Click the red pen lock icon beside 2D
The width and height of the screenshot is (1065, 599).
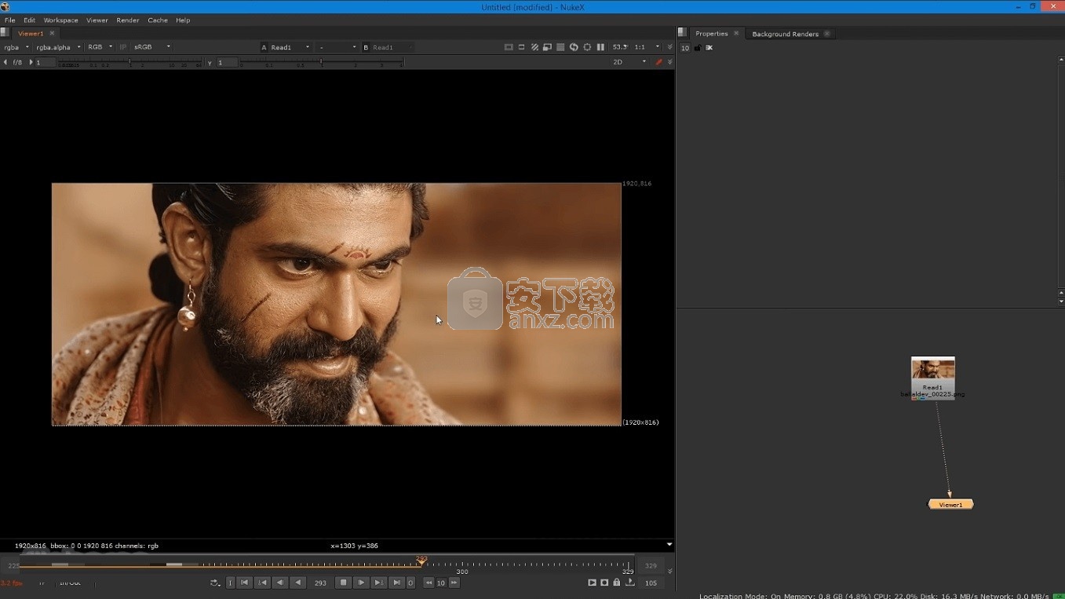[658, 62]
